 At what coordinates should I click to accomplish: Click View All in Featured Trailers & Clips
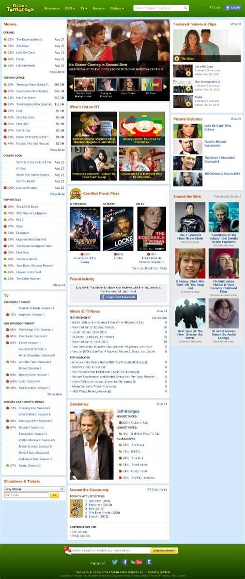(x=235, y=24)
